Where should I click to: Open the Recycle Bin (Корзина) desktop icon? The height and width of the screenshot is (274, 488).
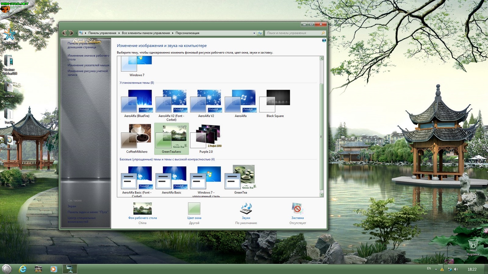tap(473, 245)
